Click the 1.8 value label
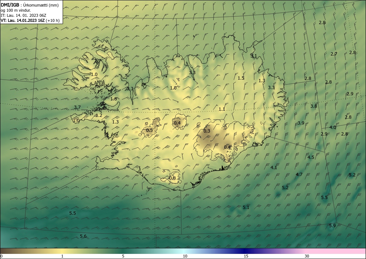Screen dimensions: 366x259 click(113, 99)
